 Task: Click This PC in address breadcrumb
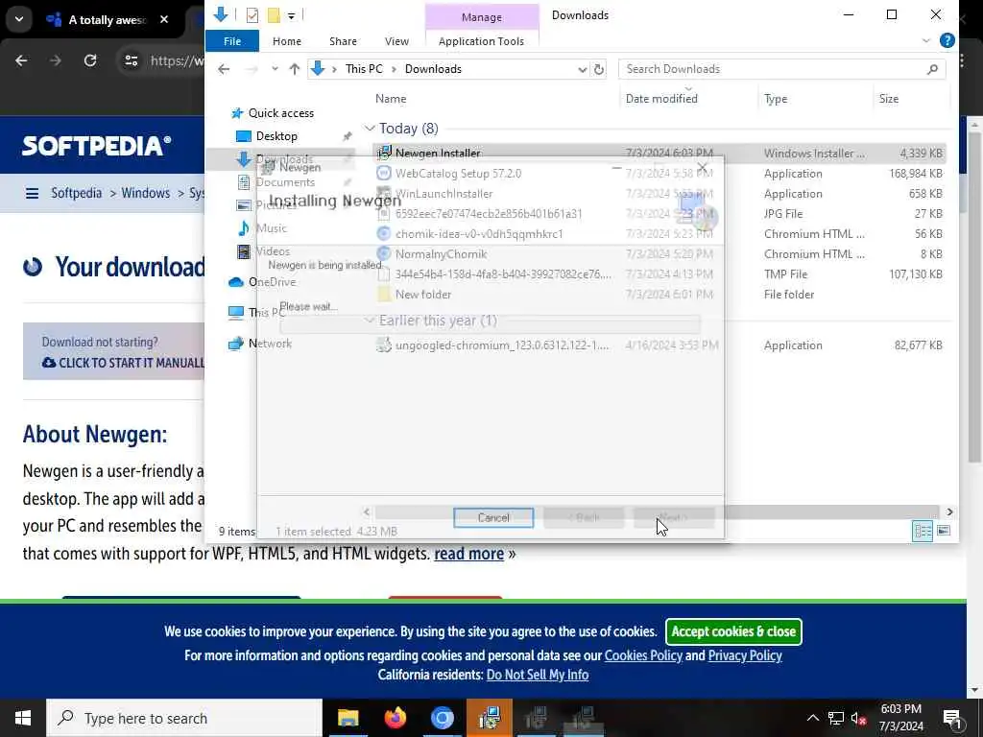[x=364, y=69]
